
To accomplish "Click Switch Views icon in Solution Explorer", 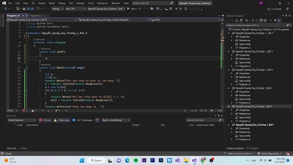I will [241, 21].
